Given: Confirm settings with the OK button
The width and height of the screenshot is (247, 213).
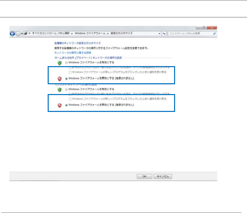Looking at the screenshot, I should coord(145,177).
